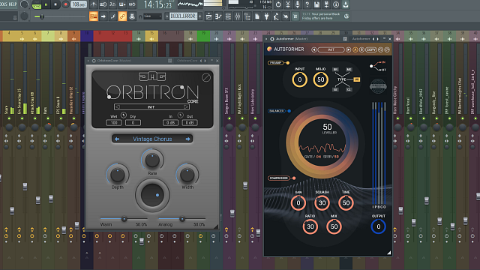Toggle the orange link multilink icon

122,16
